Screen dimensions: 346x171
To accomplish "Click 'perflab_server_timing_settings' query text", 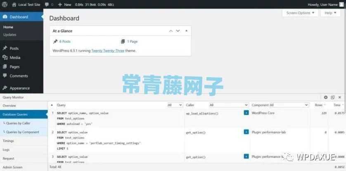I will point(114,143).
